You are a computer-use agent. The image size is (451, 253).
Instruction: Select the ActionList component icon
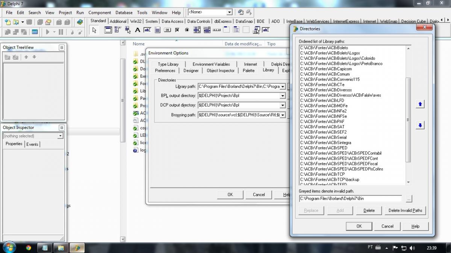tap(257, 30)
